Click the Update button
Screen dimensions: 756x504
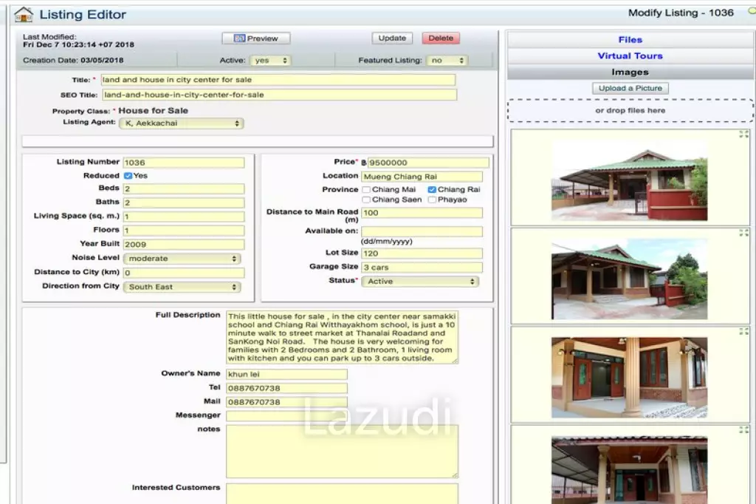[392, 38]
